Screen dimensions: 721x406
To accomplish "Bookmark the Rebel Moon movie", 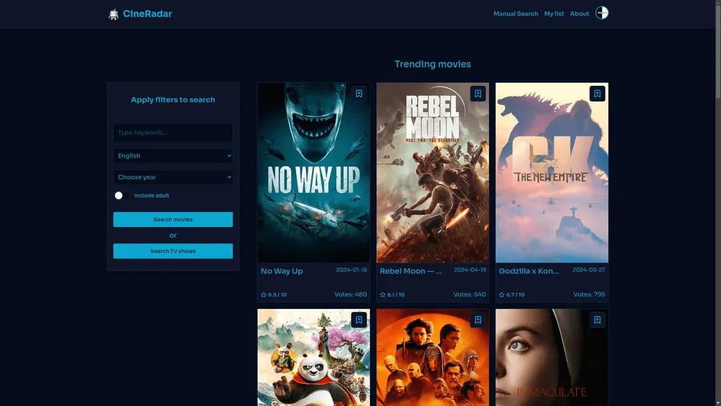I will coord(478,94).
